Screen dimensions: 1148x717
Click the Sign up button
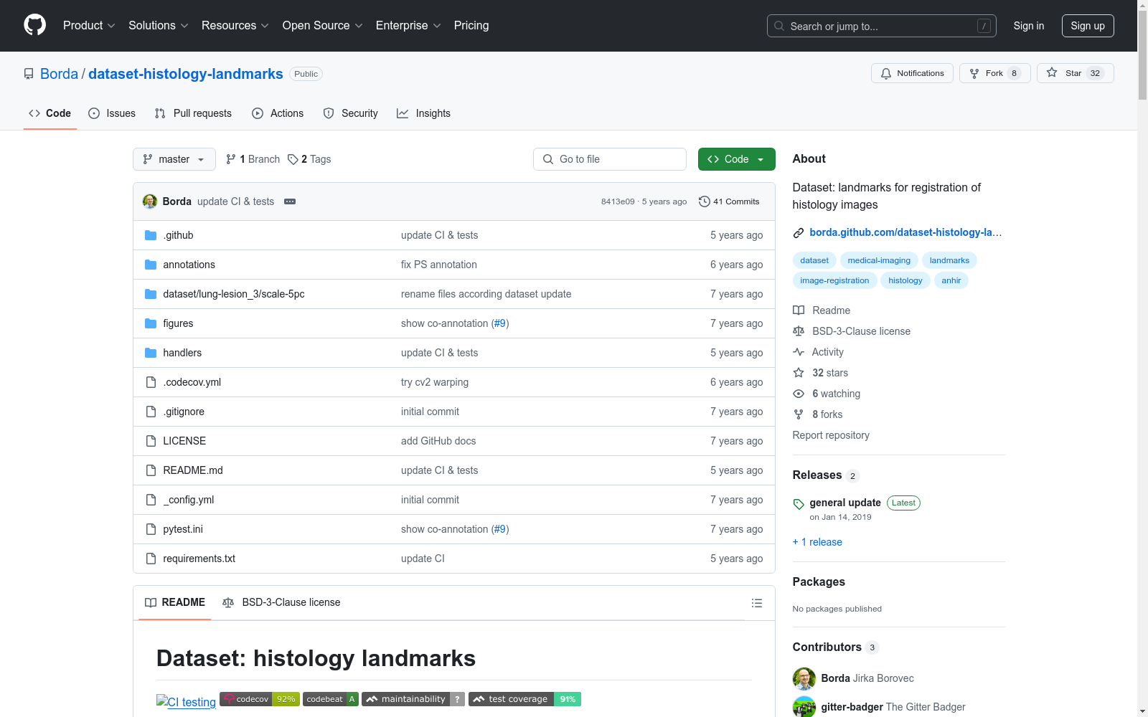(x=1087, y=26)
